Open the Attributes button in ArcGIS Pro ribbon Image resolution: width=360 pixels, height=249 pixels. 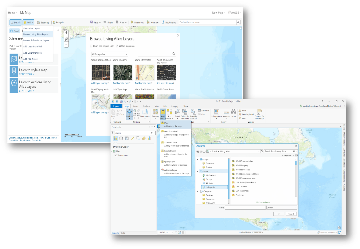point(203,111)
